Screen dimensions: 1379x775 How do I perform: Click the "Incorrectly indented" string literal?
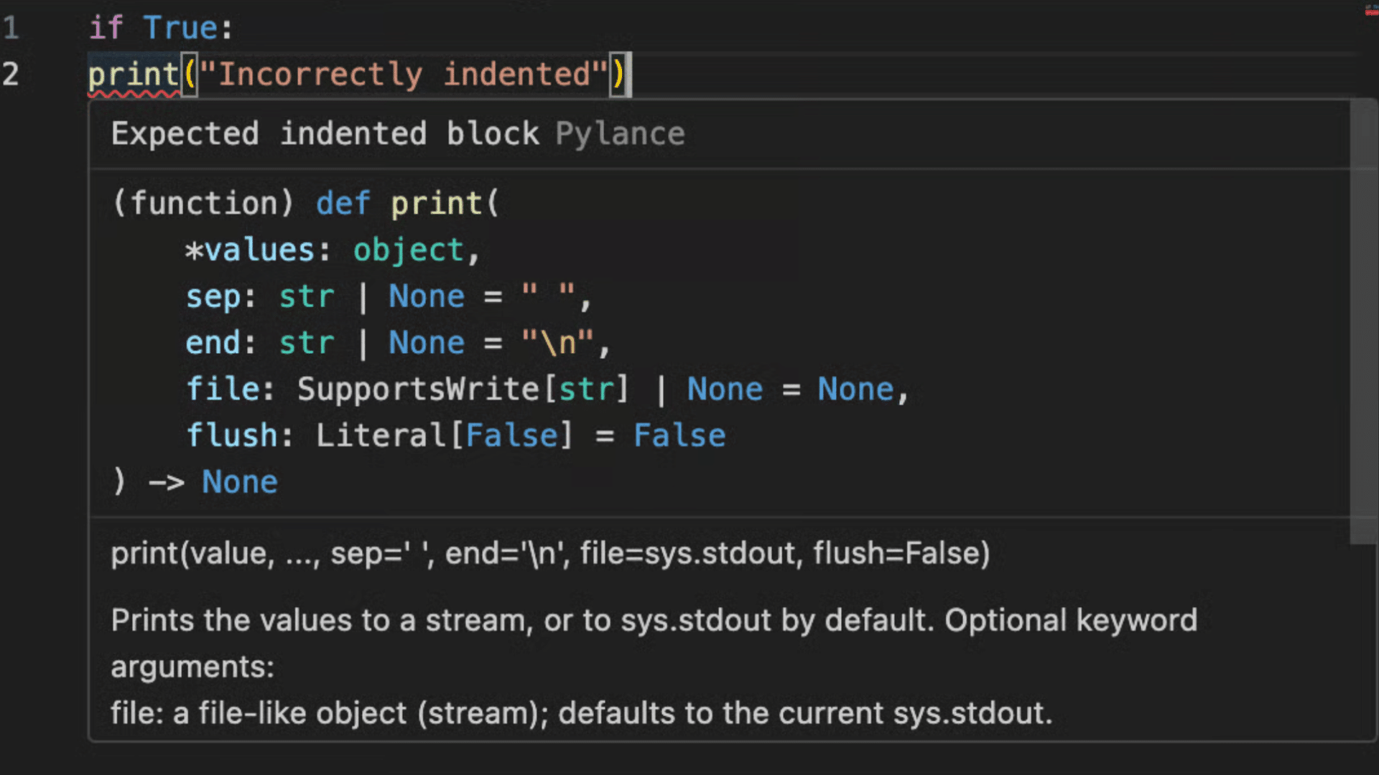pos(404,75)
